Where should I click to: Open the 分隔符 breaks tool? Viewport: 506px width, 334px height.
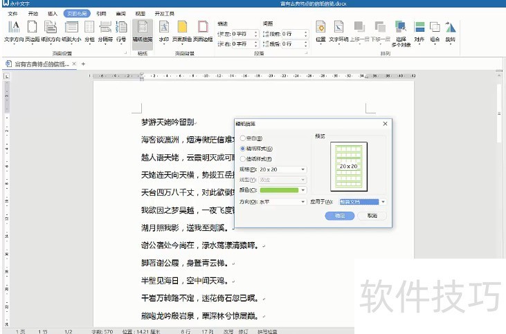click(x=105, y=32)
